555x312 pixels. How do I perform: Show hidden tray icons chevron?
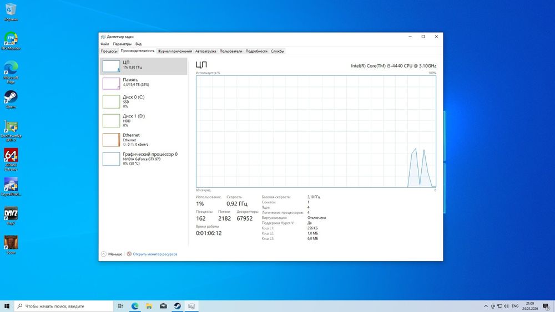(486, 306)
